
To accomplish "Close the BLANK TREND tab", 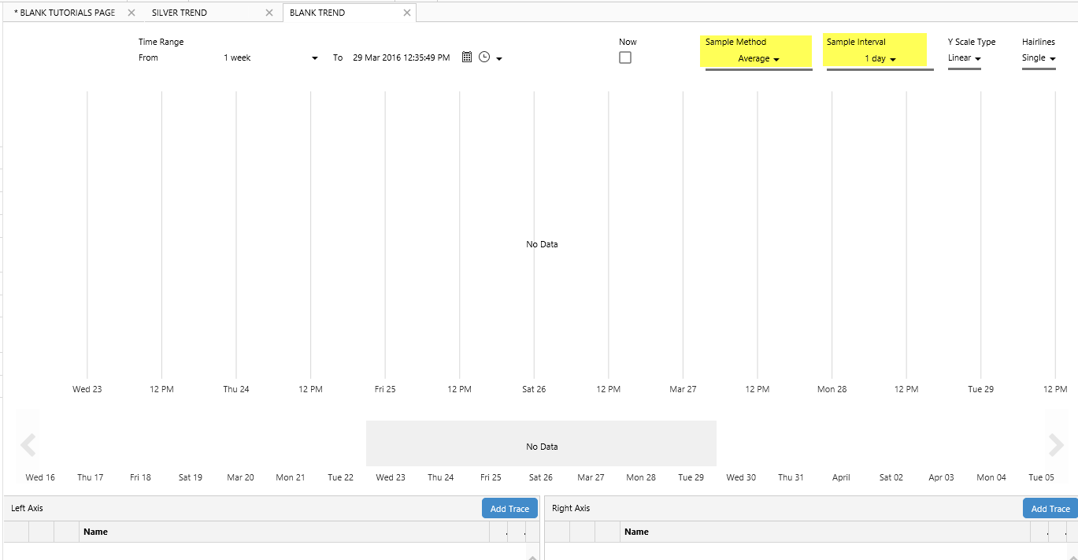I will (x=407, y=13).
